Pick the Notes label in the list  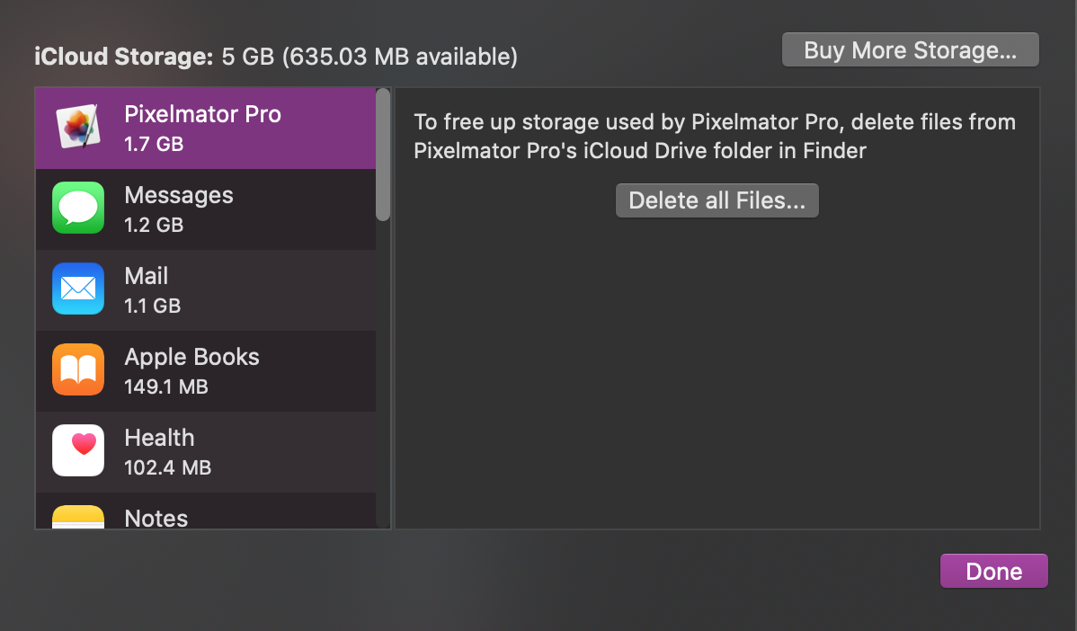[156, 519]
